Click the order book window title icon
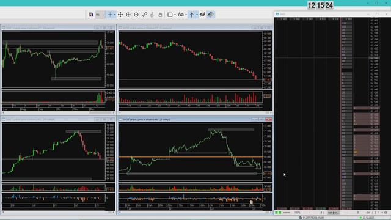 [277, 14]
